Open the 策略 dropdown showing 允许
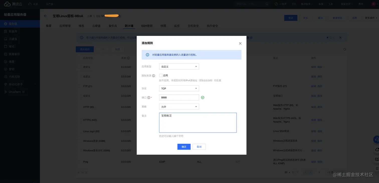 click(x=179, y=107)
